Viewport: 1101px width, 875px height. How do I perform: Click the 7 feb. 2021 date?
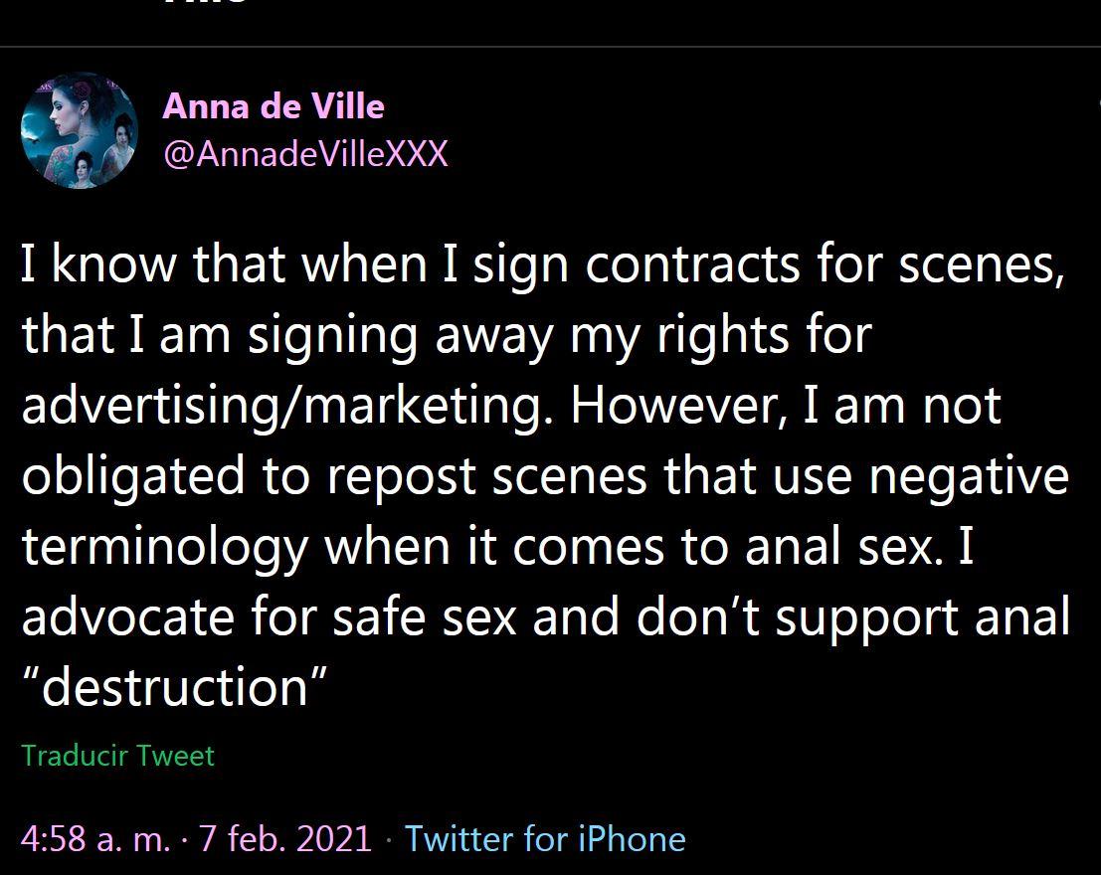point(285,838)
